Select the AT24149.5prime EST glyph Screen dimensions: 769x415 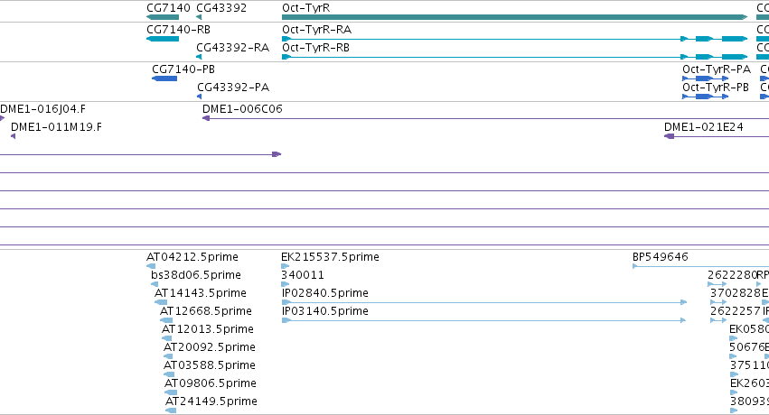pyautogui.click(x=171, y=410)
